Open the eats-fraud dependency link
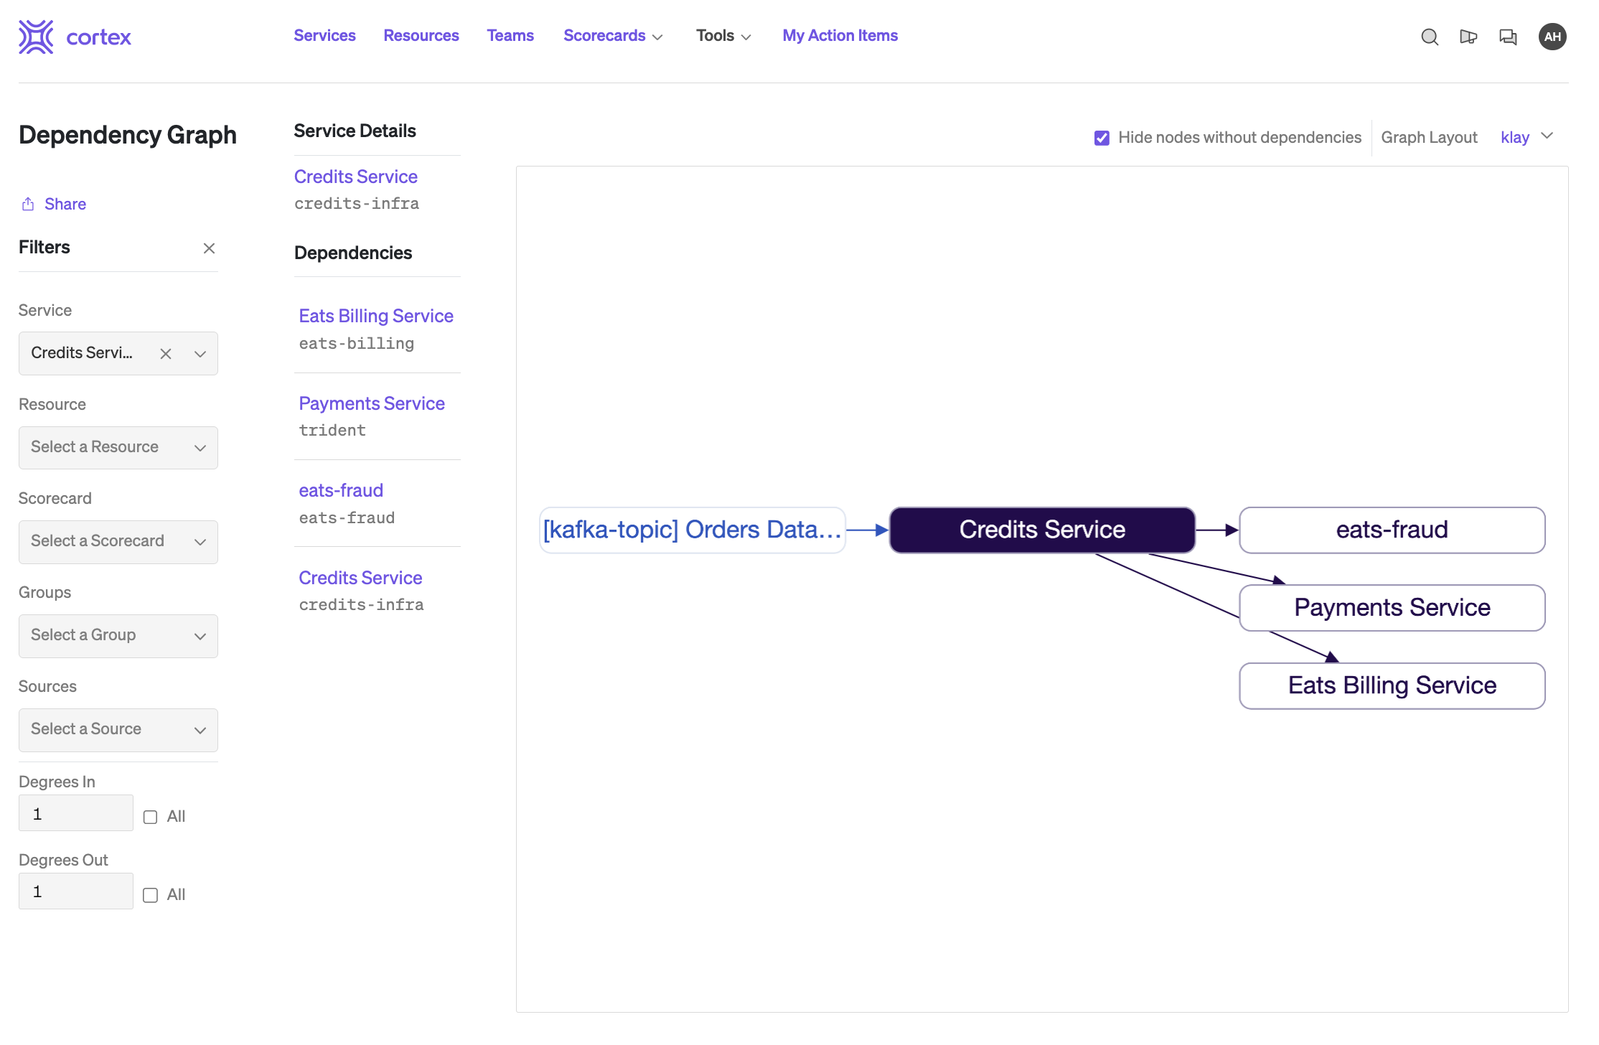Screen dimensions: 1599x1045 [341, 490]
